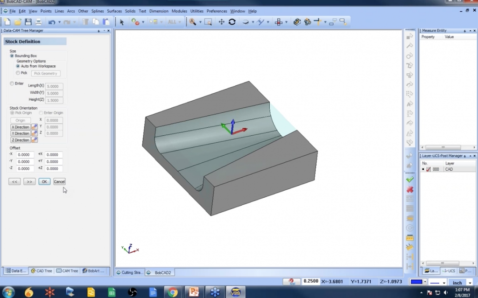
Task: Click the OK button in Stock Definition
Action: pos(44,181)
